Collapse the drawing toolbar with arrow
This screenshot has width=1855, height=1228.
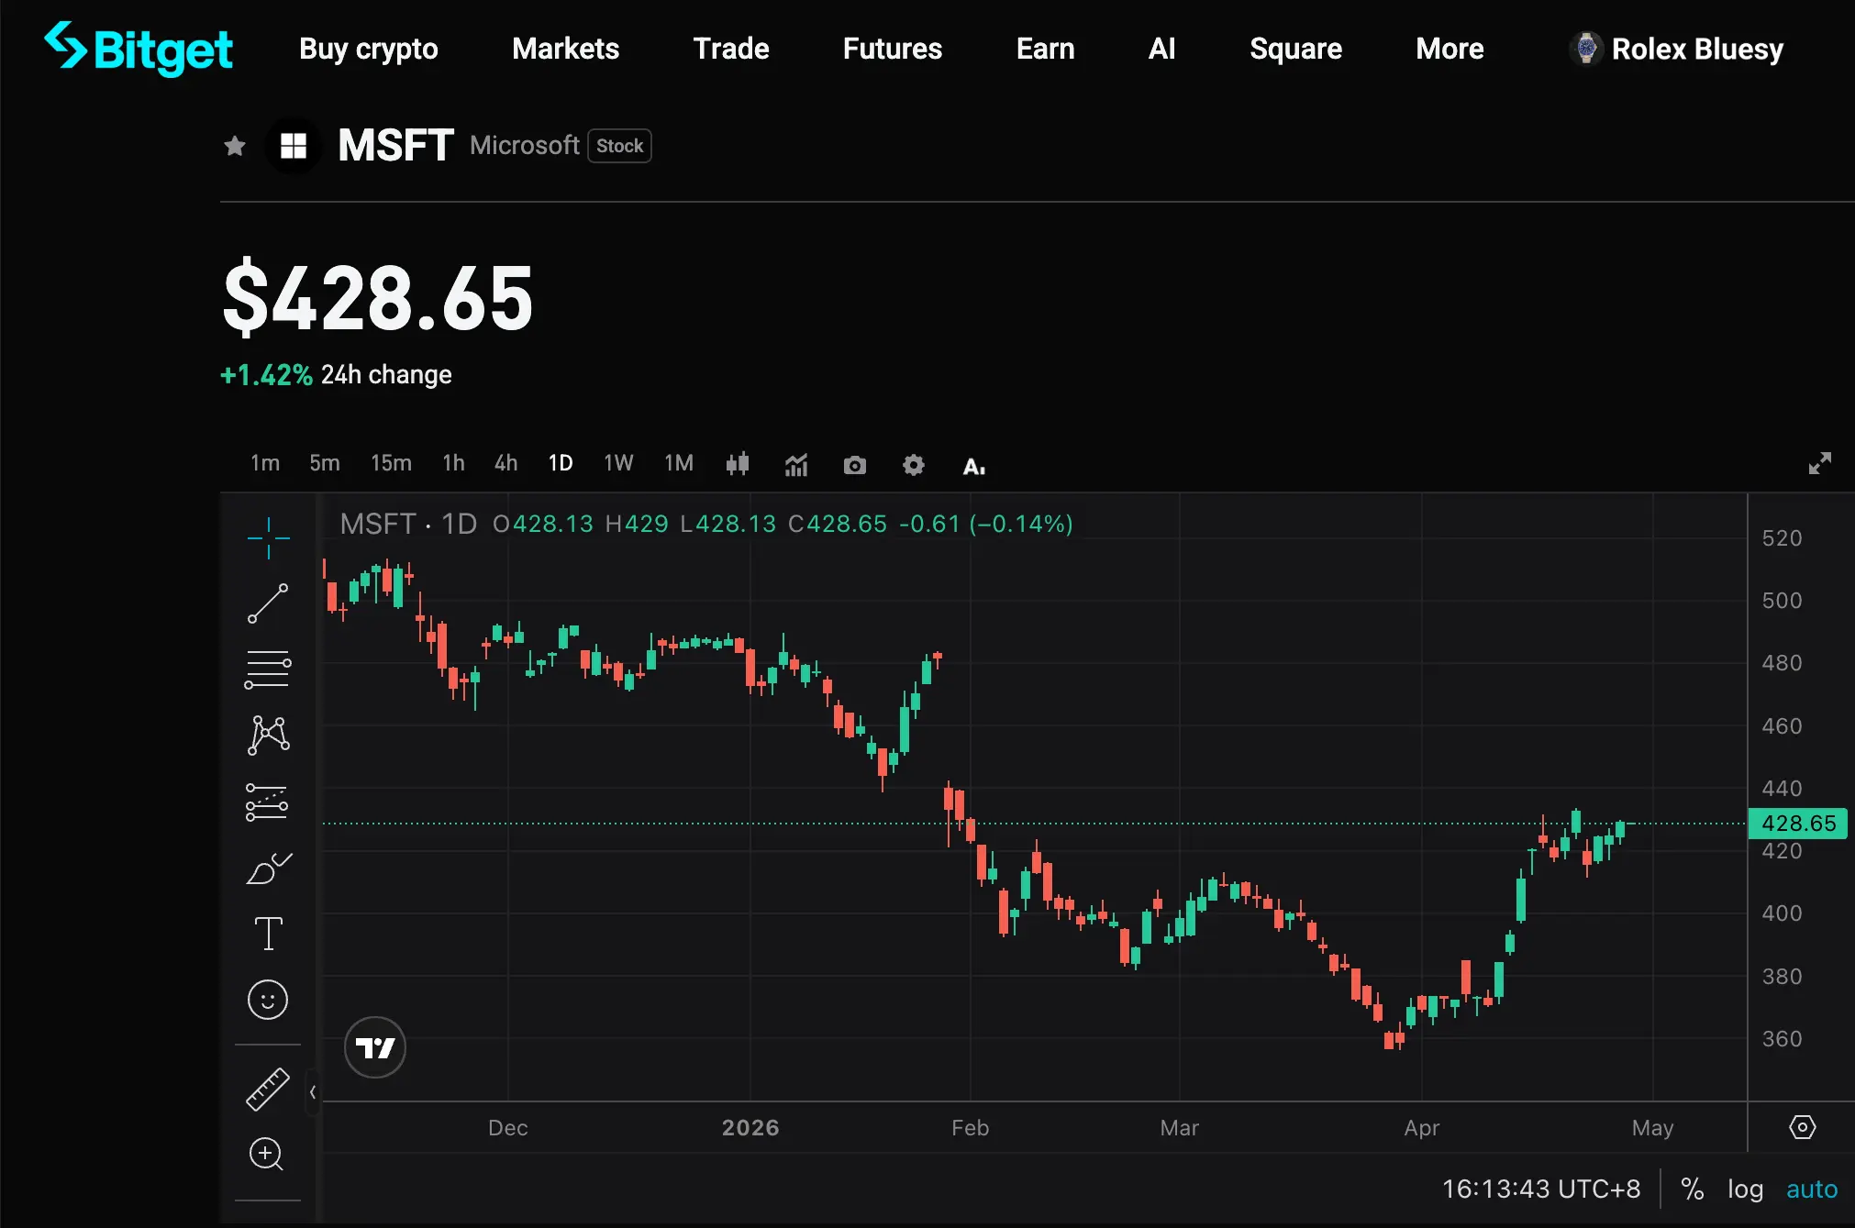(x=313, y=1092)
